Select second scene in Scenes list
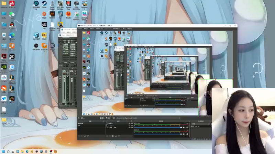 [x=91, y=125]
